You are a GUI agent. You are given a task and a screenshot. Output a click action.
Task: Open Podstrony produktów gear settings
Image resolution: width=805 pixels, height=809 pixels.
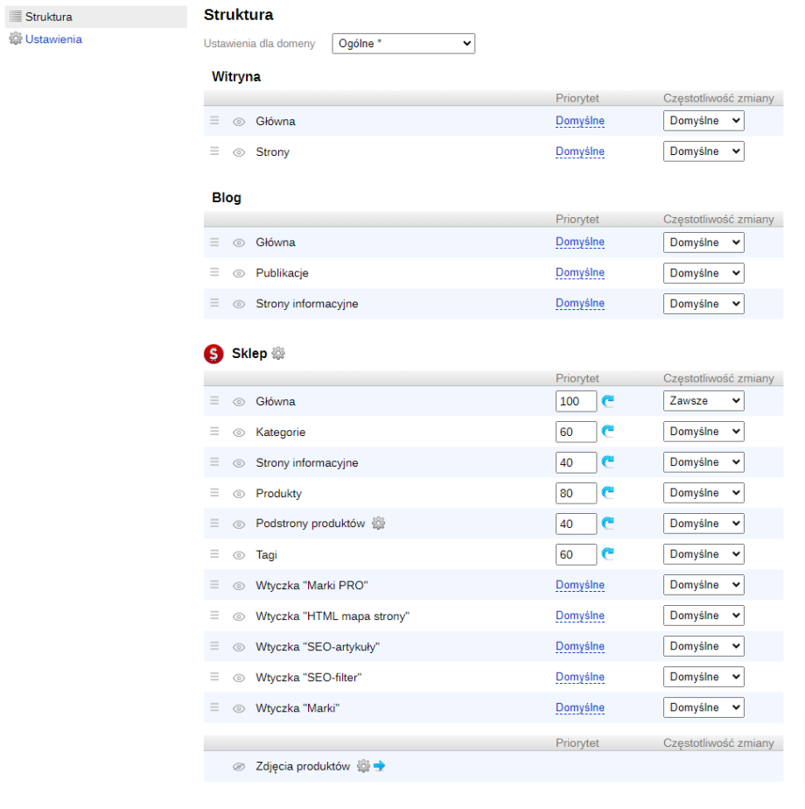(x=379, y=524)
